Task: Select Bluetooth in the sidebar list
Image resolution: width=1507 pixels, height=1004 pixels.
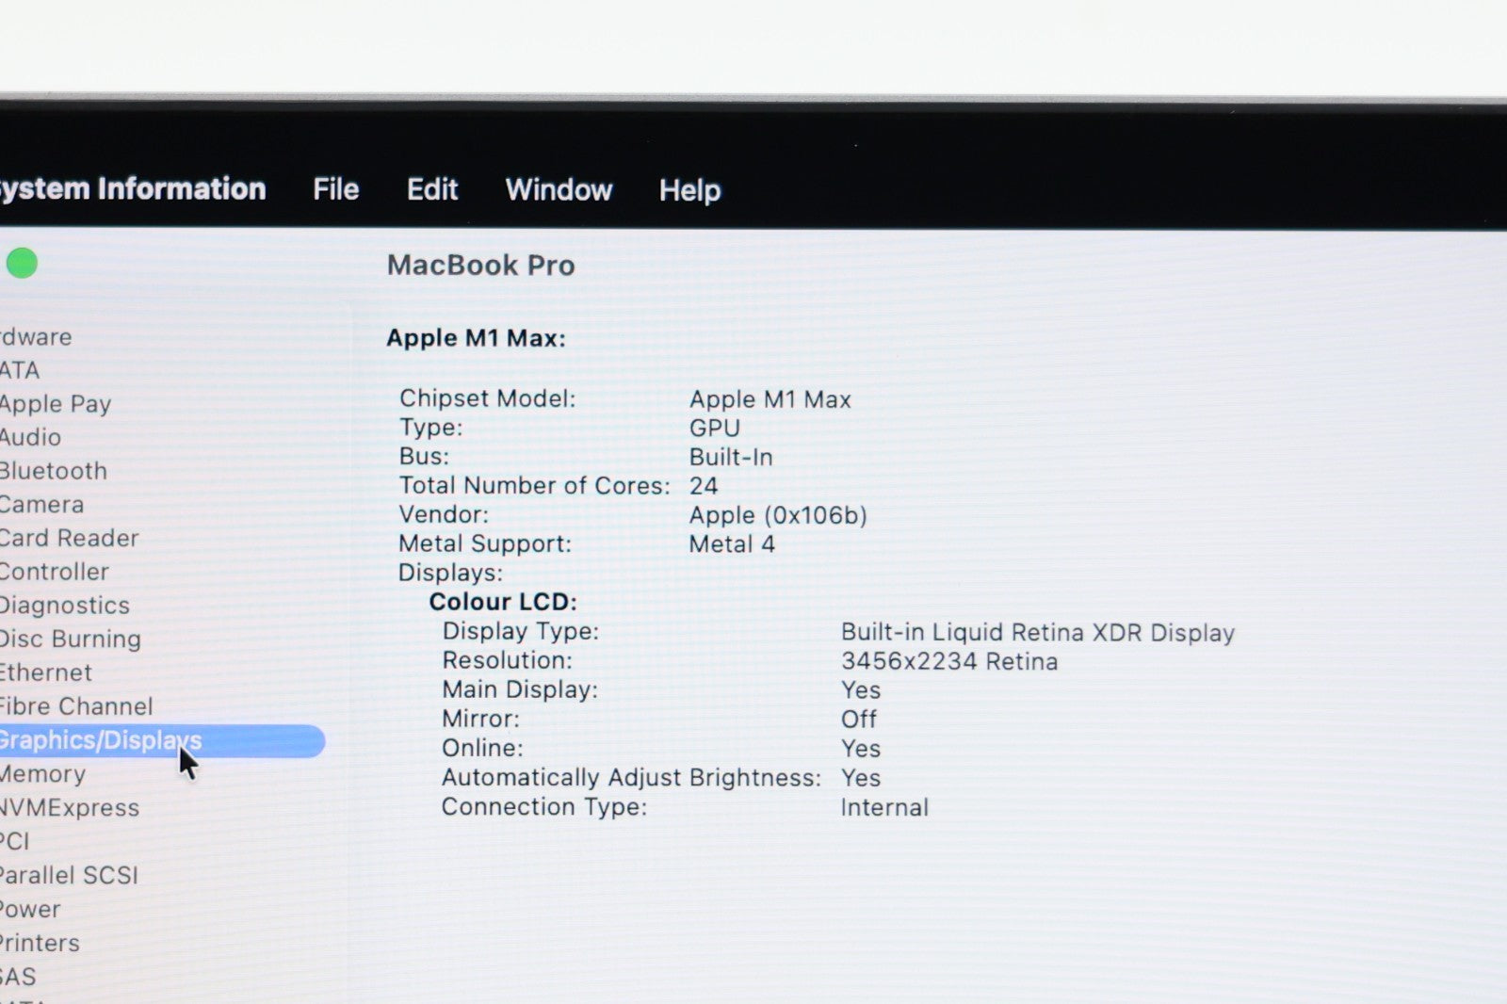Action: (53, 471)
